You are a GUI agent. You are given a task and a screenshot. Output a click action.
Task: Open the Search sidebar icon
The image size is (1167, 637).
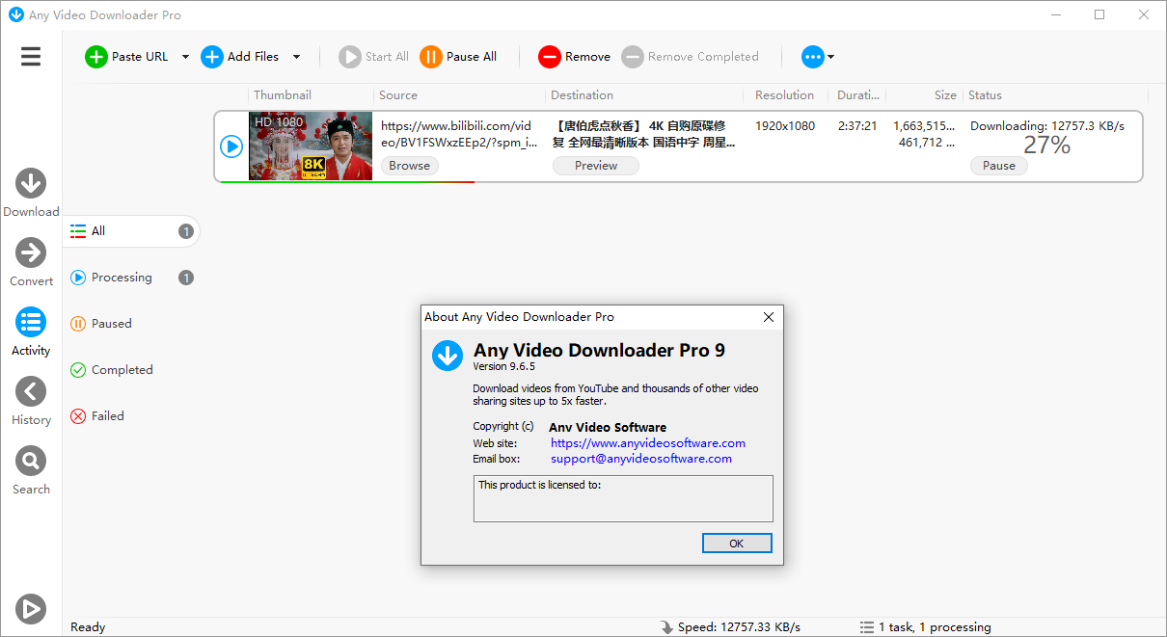pos(31,462)
